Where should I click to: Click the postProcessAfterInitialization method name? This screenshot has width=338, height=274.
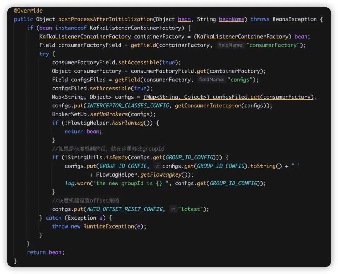pos(106,19)
